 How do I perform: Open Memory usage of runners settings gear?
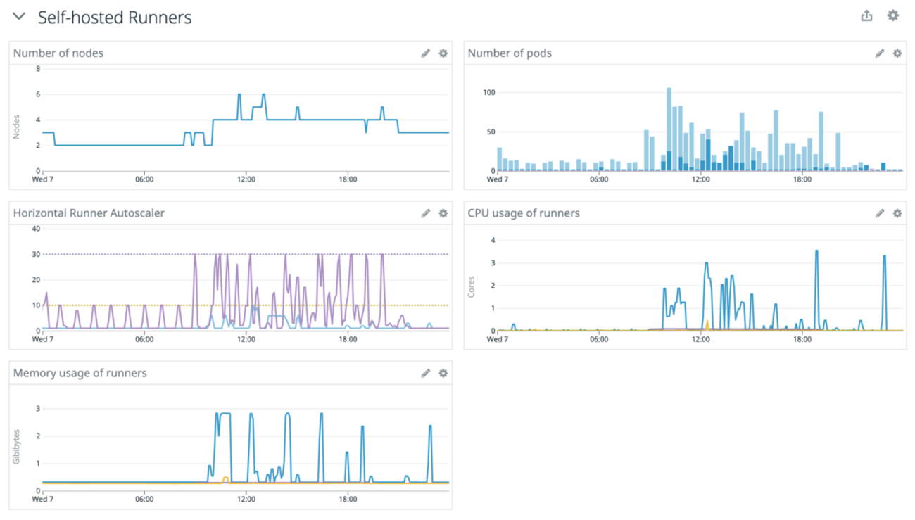click(443, 374)
